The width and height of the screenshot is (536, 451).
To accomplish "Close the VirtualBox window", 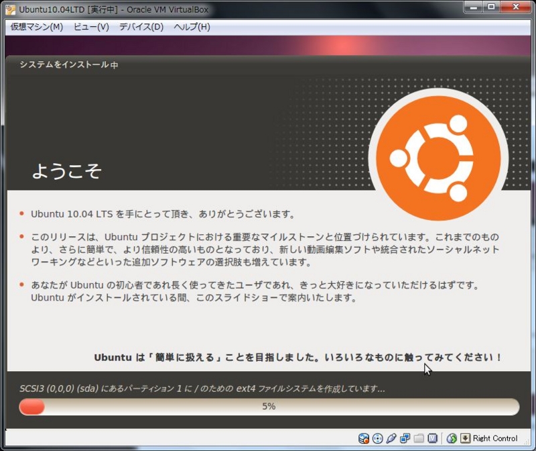I will click(x=516, y=7).
